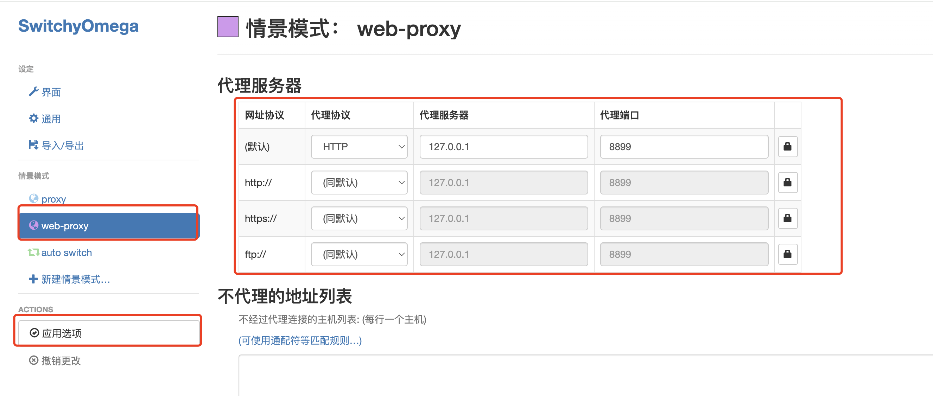The image size is (933, 396).
Task: Open the wildcard matching rules help link
Action: pos(300,340)
